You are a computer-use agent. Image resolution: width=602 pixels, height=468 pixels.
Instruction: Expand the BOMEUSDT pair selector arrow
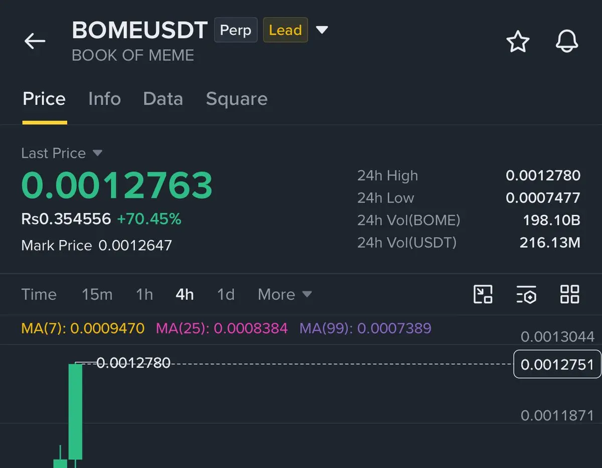coord(322,30)
